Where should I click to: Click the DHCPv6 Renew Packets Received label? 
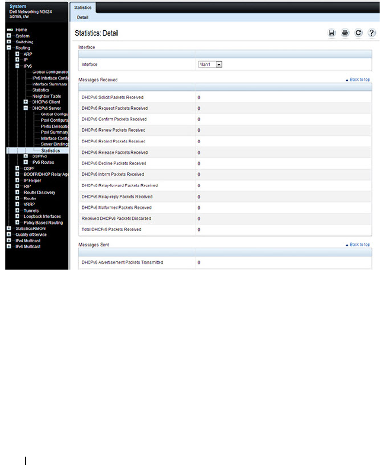113,130
